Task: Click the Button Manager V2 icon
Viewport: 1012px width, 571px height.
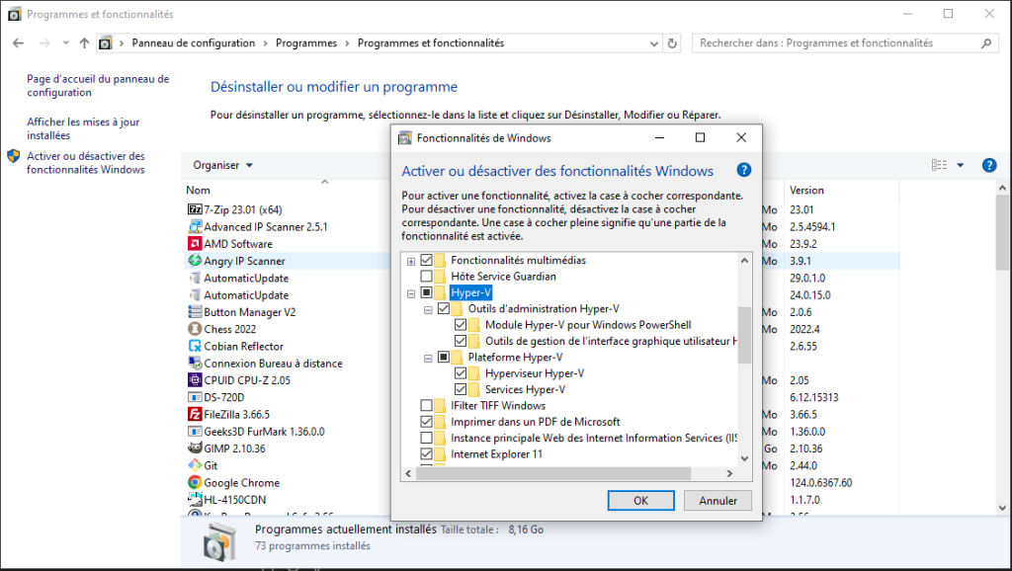Action: [195, 311]
